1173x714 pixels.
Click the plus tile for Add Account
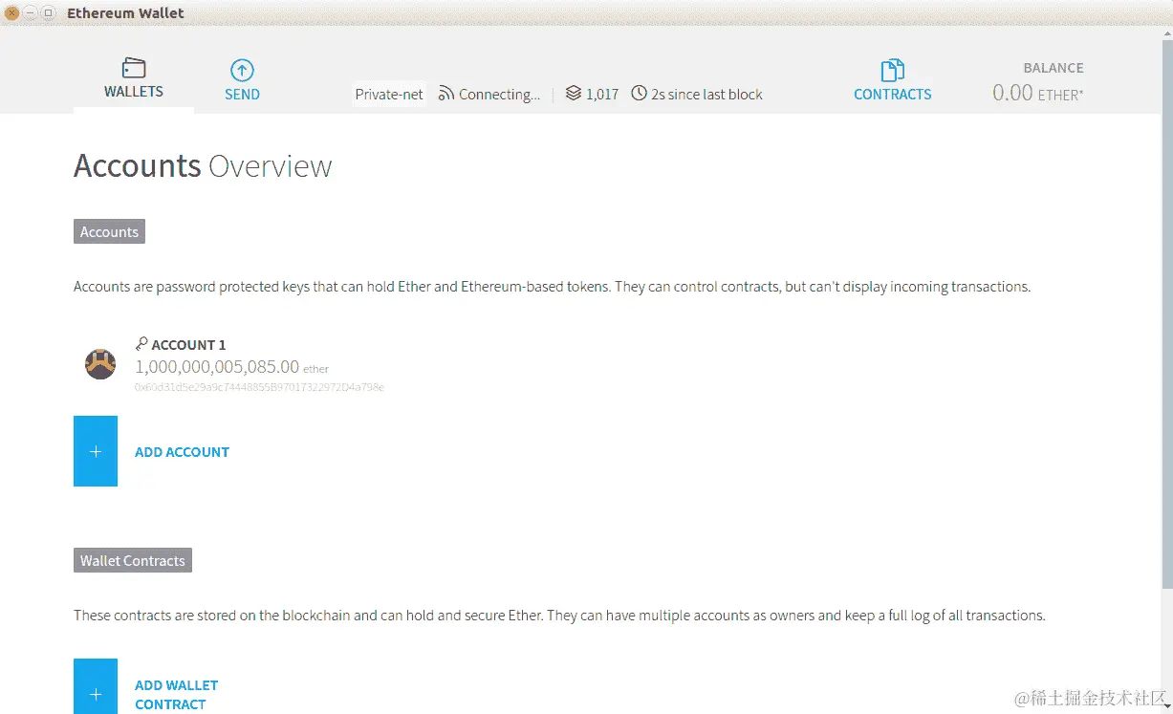96,451
